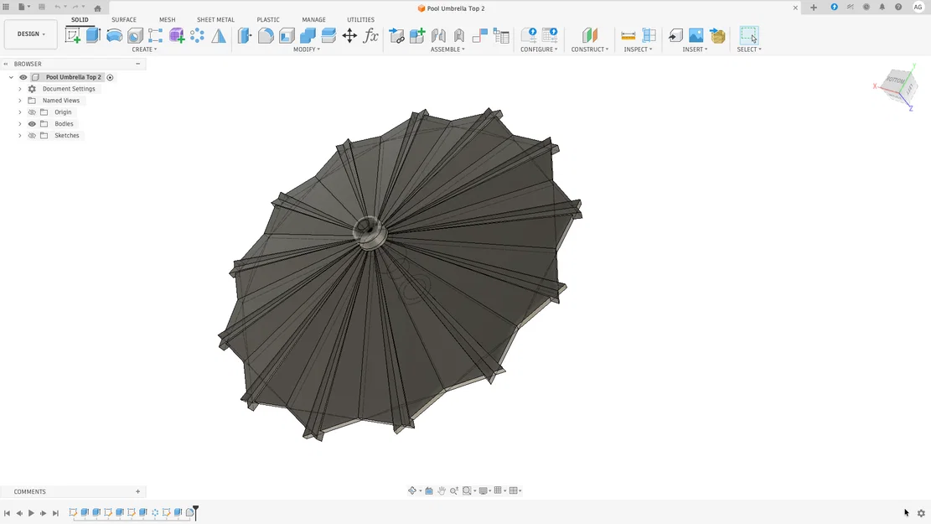Activate the Move/Copy tool
The width and height of the screenshot is (931, 524).
click(x=349, y=35)
